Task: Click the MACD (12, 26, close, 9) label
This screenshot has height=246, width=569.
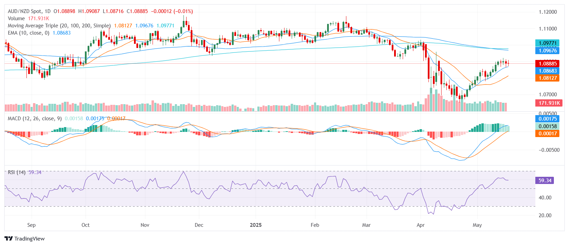Action: click(35, 119)
